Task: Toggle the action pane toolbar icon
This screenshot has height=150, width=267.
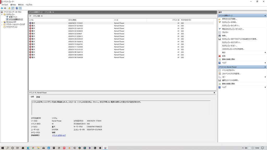Action: click(x=20, y=8)
